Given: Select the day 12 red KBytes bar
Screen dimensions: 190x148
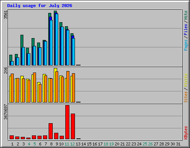Looking at the screenshot, I should 73,126.
